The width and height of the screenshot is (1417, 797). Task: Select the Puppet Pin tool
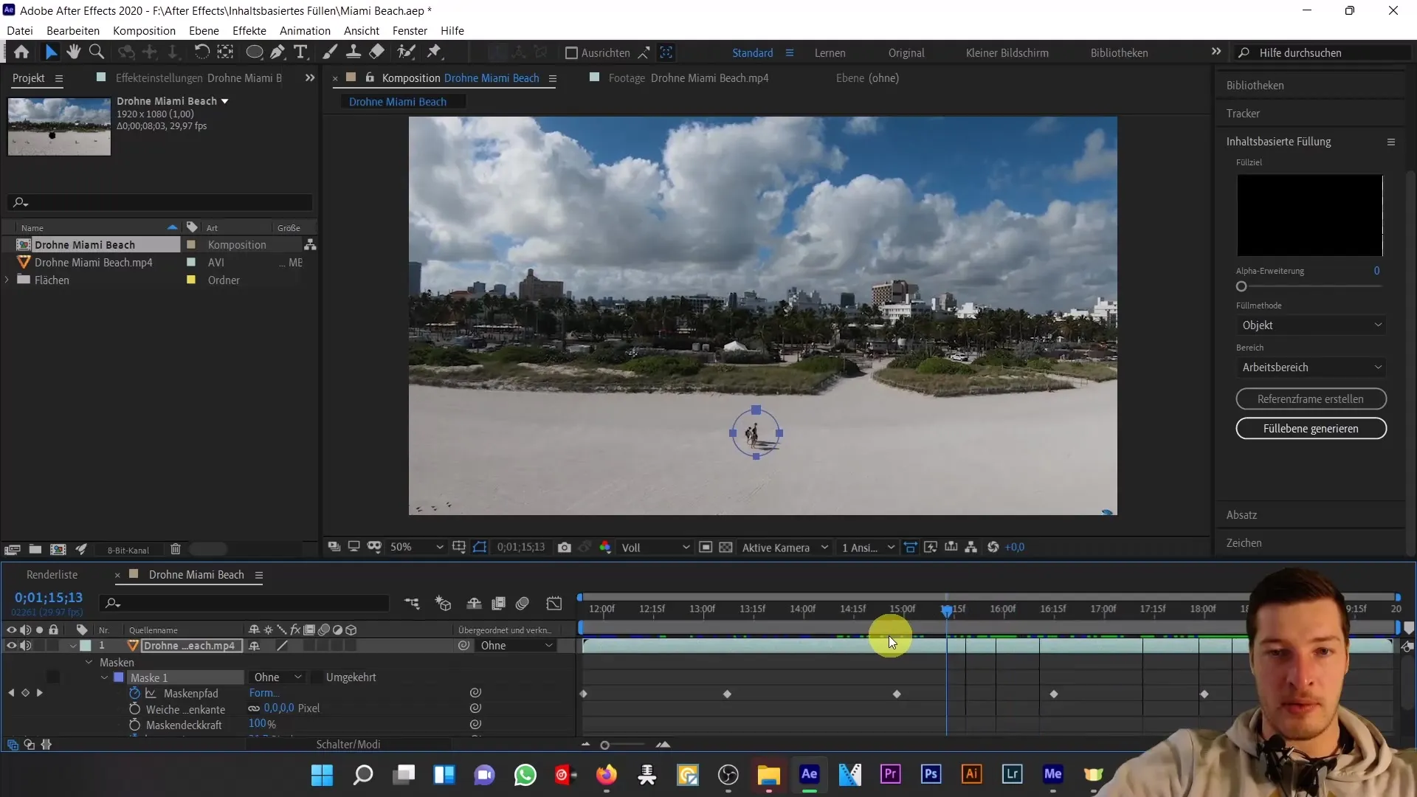pos(435,52)
